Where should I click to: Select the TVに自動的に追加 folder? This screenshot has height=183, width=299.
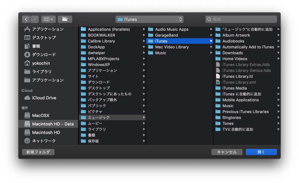tap(247, 129)
